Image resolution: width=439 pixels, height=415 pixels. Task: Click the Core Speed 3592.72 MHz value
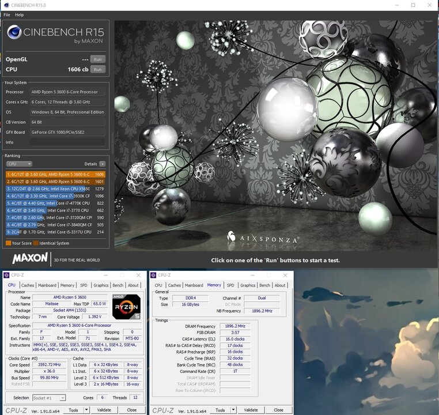pyautogui.click(x=50, y=365)
